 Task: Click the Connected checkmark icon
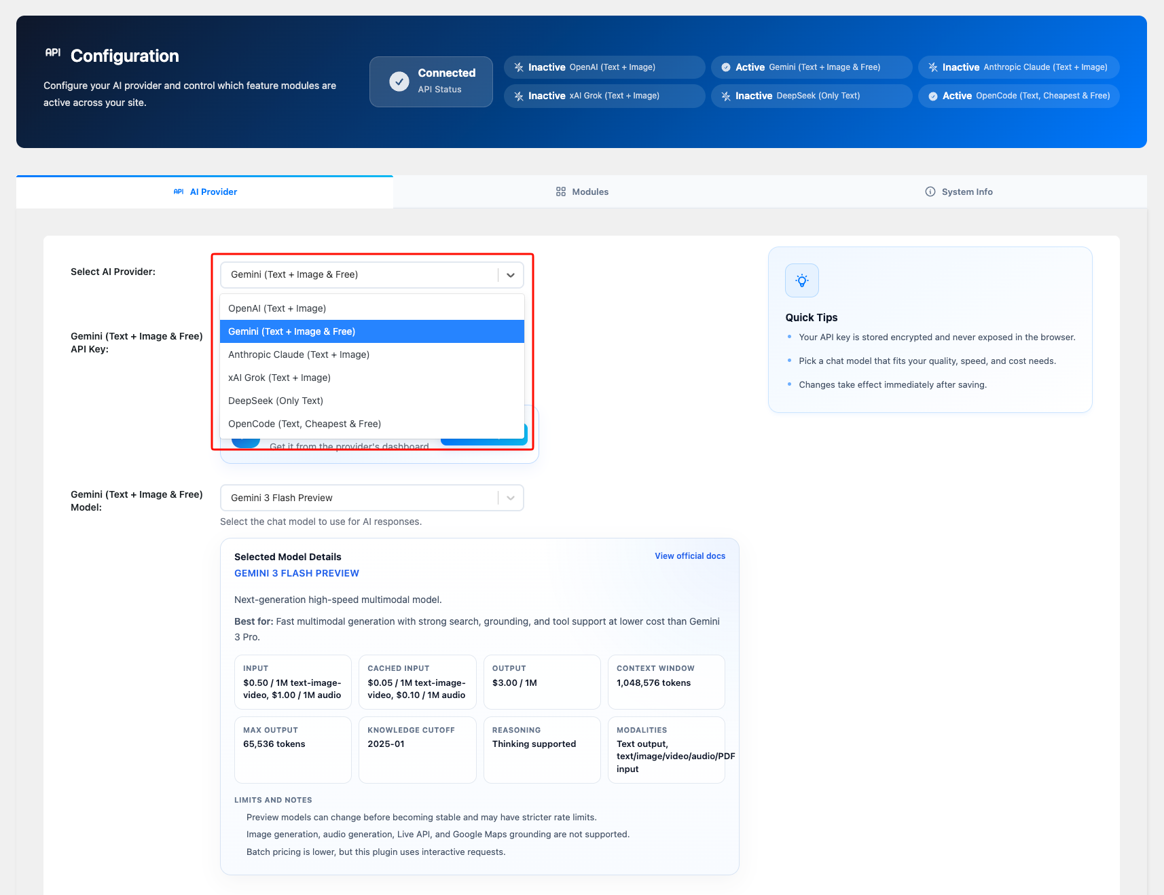click(399, 81)
